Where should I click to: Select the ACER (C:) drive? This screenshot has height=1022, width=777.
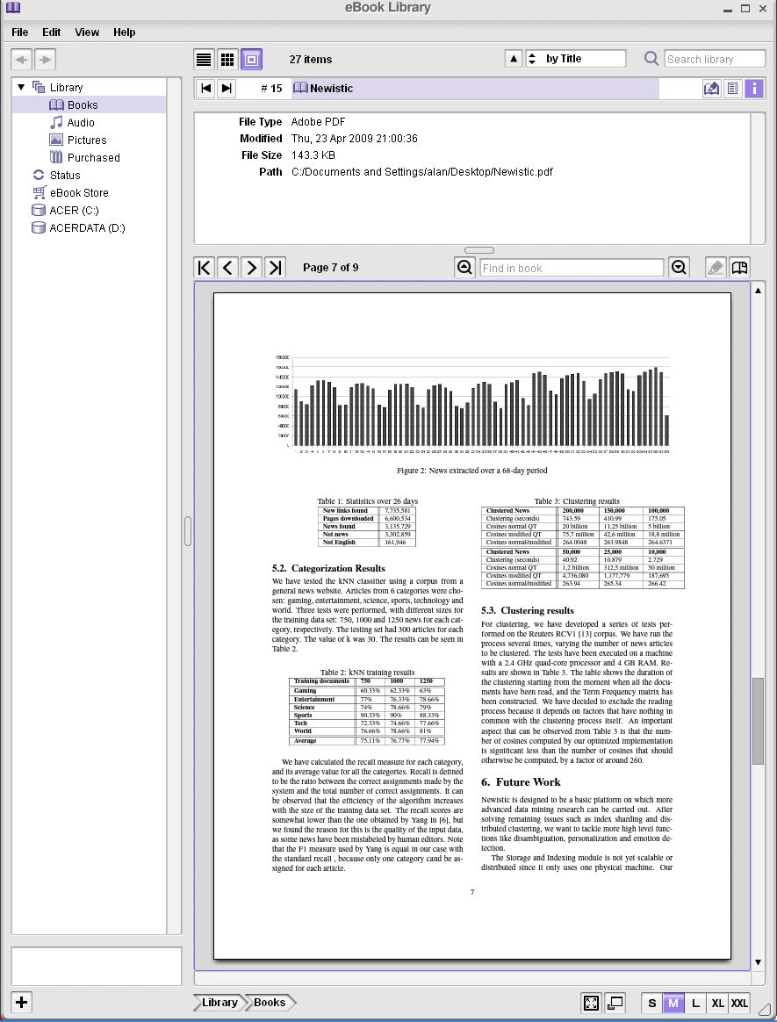click(74, 211)
